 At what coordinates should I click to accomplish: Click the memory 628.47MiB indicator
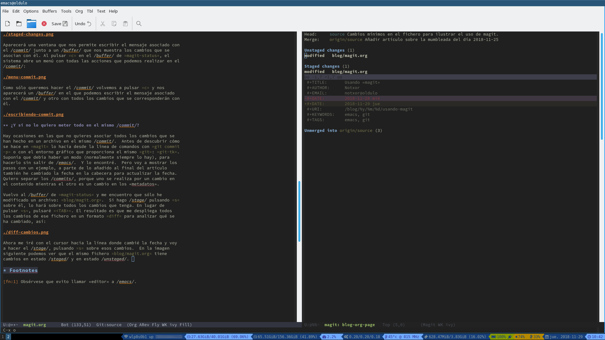(x=455, y=337)
